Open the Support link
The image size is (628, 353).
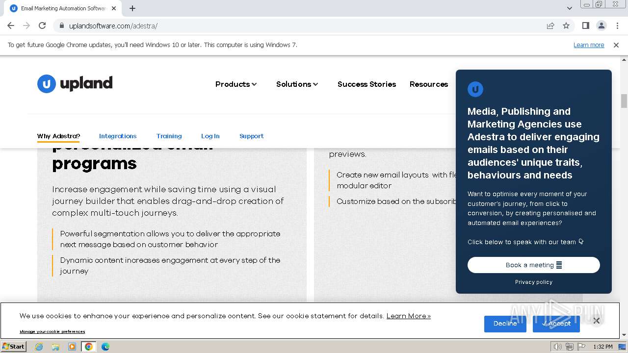tap(251, 136)
